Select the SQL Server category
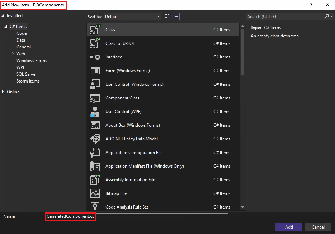Image resolution: width=335 pixels, height=234 pixels. (27, 74)
